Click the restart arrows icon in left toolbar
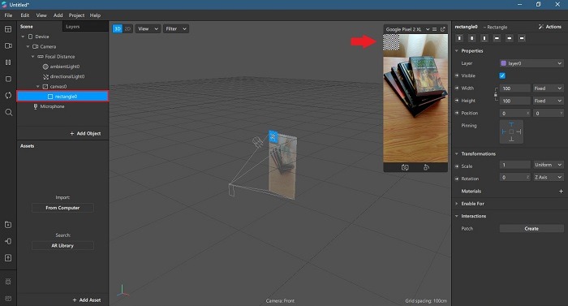Viewport: 568px width, 306px height. (8, 95)
